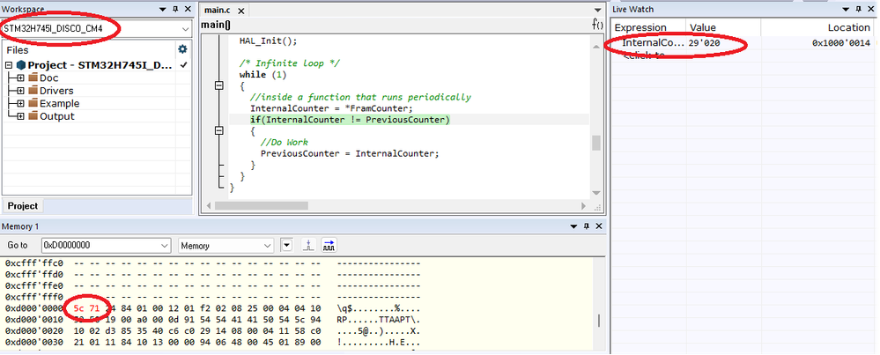Click the checkmark beside the Project row
The height and width of the screenshot is (355, 880).
click(x=183, y=65)
